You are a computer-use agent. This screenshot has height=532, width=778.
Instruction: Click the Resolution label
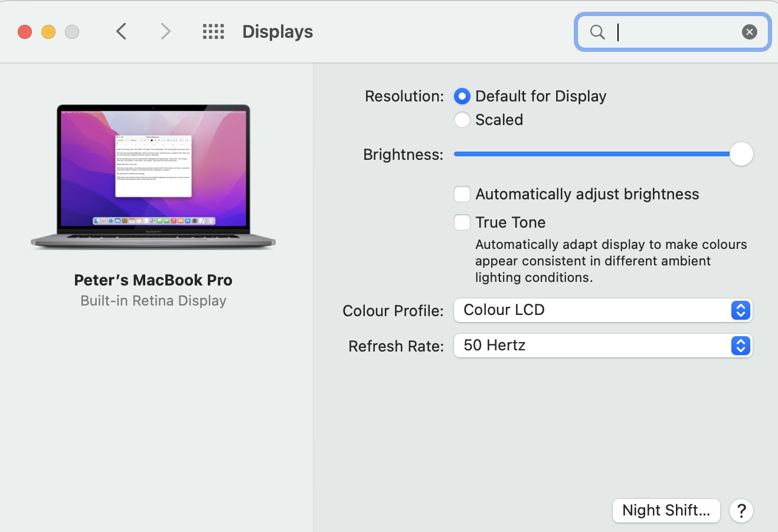coord(404,96)
